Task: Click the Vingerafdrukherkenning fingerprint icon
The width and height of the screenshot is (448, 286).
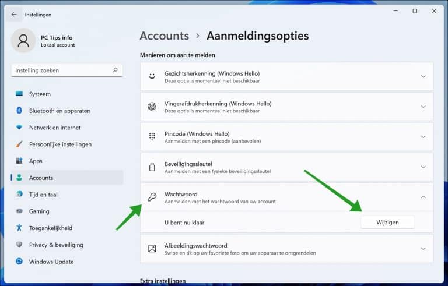Action: (152, 107)
